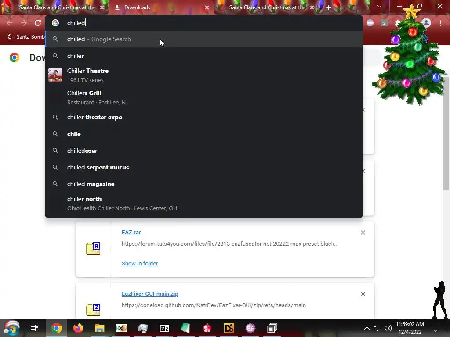The width and height of the screenshot is (450, 337).
Task: Open the EAZ.rar download link
Action: click(x=131, y=233)
